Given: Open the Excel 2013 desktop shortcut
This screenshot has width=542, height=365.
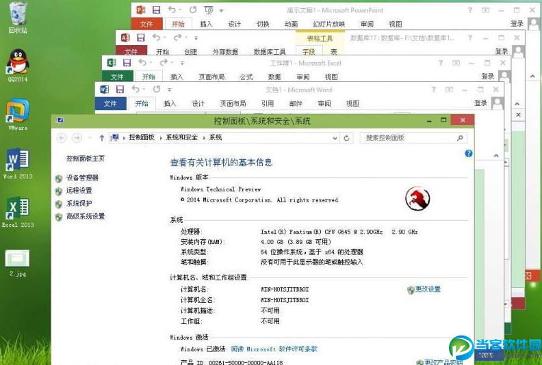Looking at the screenshot, I should point(18,212).
